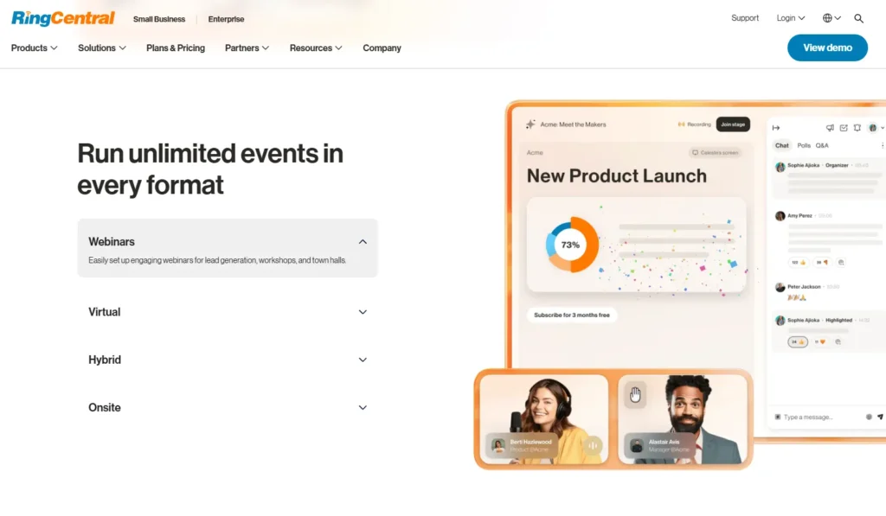Click the raise-hand icon on Alastair's video

(x=635, y=395)
